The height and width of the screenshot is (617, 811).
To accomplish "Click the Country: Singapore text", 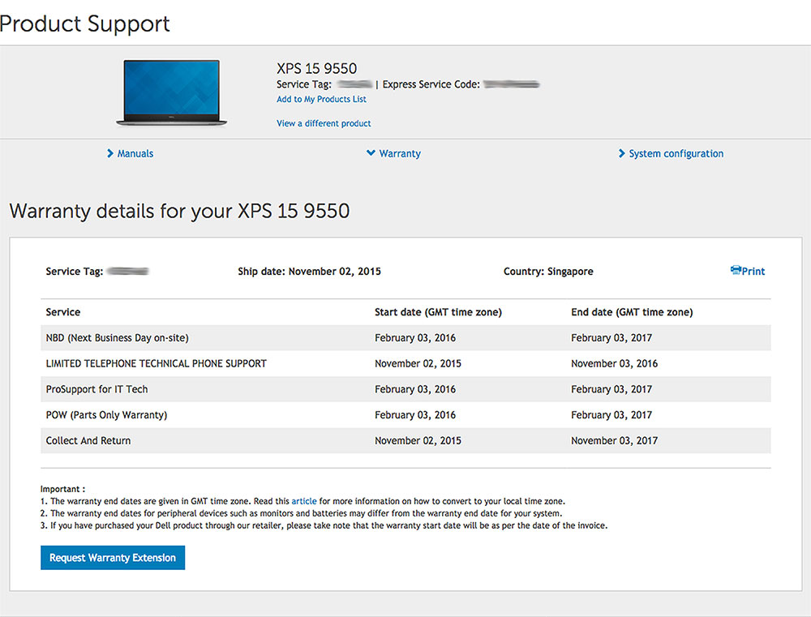I will pos(548,271).
